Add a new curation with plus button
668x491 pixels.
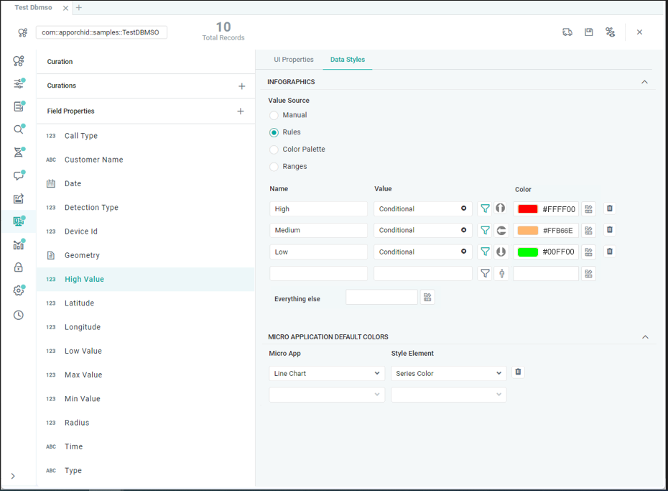coord(241,86)
